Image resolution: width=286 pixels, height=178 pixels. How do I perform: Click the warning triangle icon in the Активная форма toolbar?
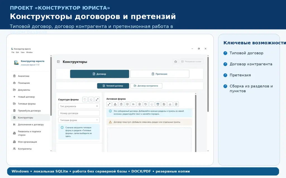pyautogui.click(x=115, y=104)
